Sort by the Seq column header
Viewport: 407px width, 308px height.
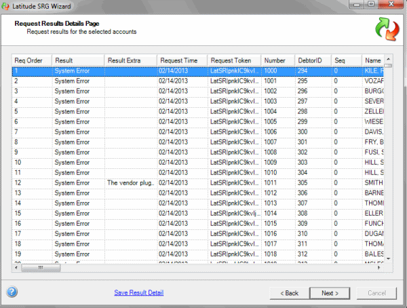click(347, 60)
